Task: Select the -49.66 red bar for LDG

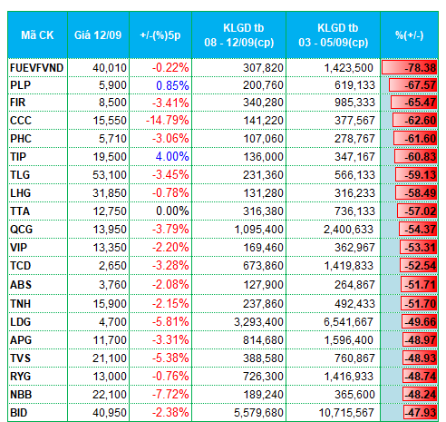Action: (x=420, y=321)
